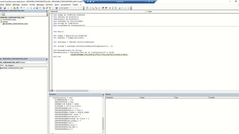Toggle Design Mode icon
239x134 pixels.
tap(37, 8)
